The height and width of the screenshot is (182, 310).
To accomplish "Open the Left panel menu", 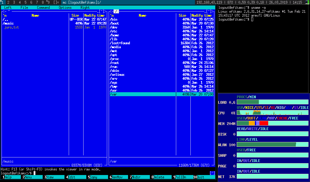I will click(8, 8).
